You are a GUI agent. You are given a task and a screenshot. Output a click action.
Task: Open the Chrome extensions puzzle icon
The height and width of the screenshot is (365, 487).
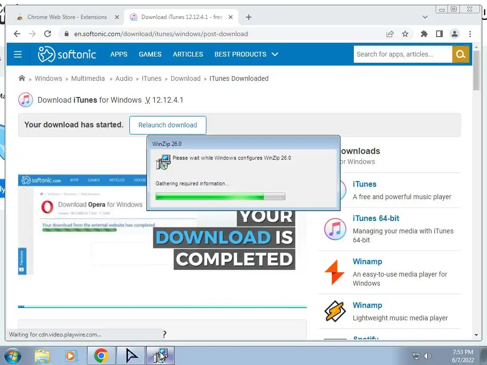coord(424,34)
